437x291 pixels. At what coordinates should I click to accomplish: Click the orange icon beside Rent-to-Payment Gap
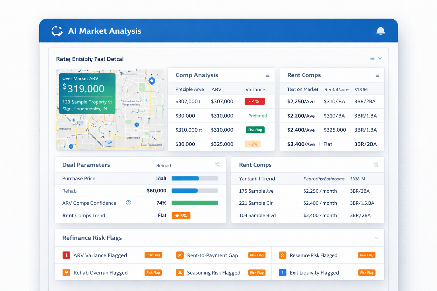click(180, 255)
